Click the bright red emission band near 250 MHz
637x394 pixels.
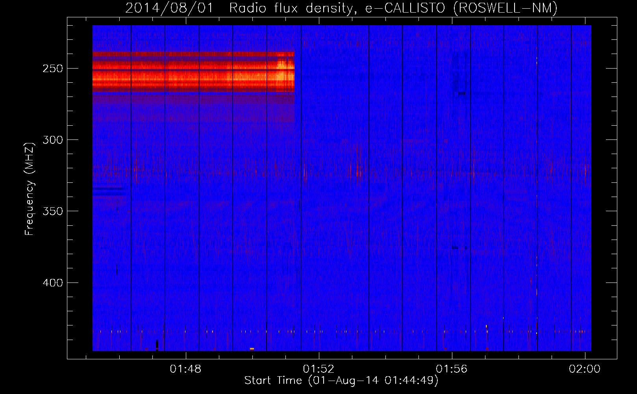pyautogui.click(x=193, y=72)
